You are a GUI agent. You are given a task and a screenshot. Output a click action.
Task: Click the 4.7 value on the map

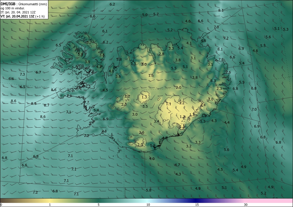tap(177, 165)
